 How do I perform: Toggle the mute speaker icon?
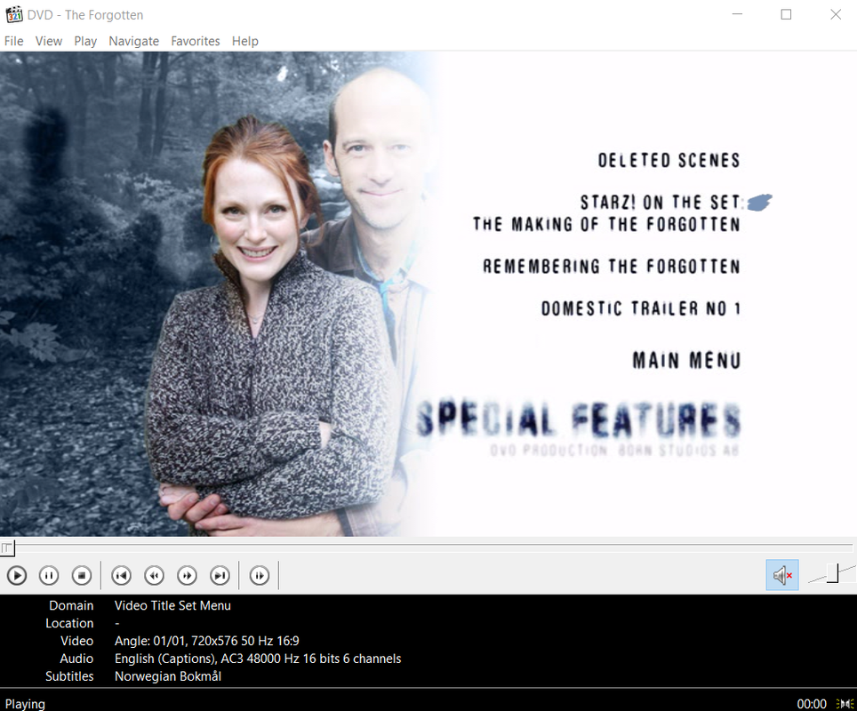(x=782, y=575)
